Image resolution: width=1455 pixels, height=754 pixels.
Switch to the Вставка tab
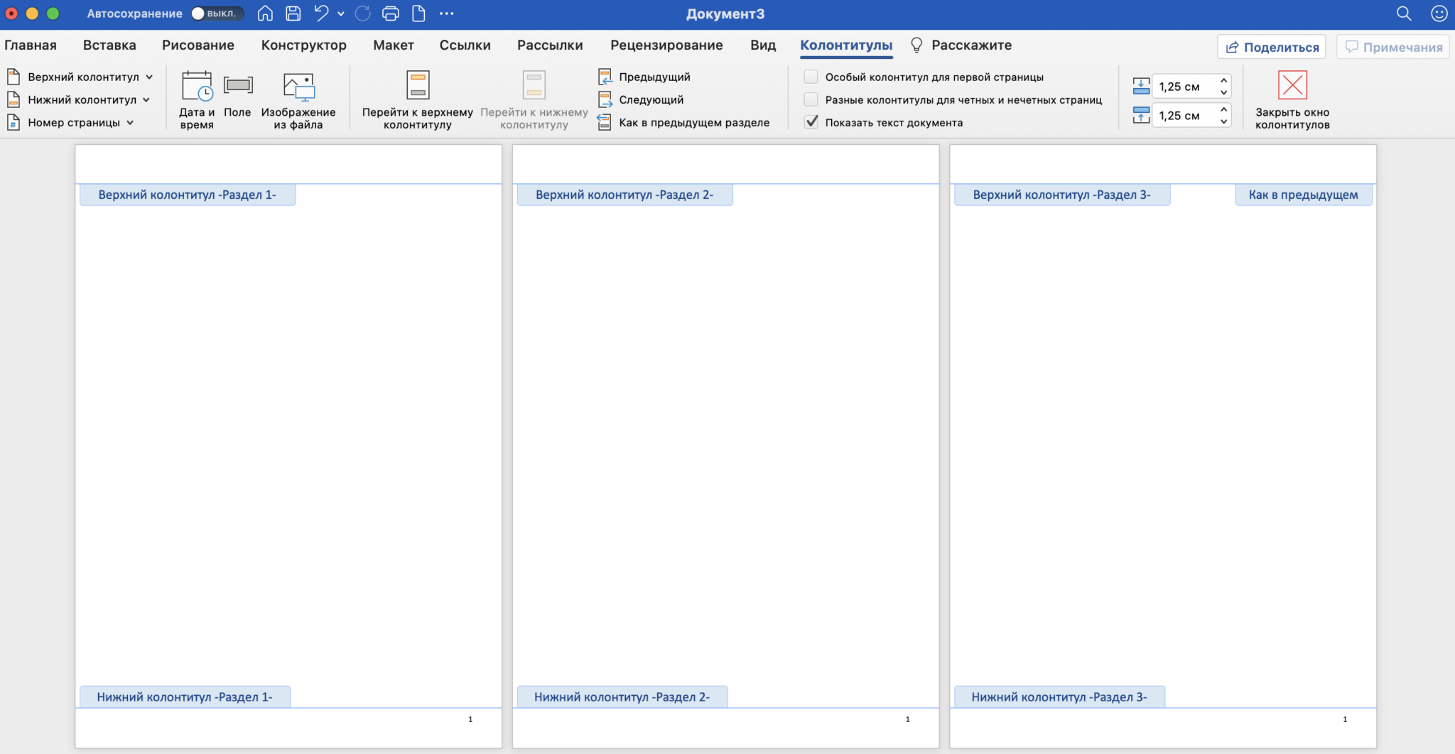click(109, 45)
